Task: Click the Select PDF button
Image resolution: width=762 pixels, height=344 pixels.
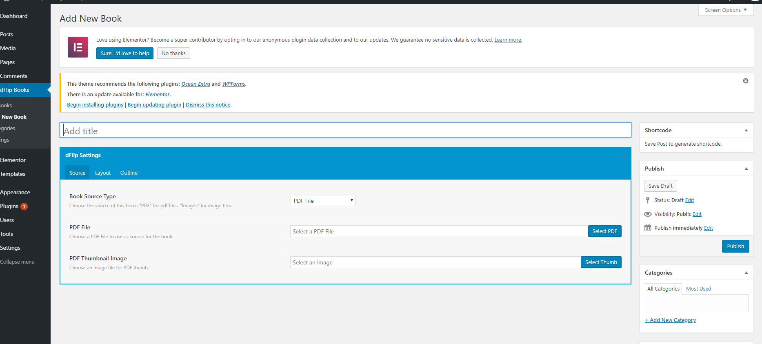Action: click(x=605, y=231)
